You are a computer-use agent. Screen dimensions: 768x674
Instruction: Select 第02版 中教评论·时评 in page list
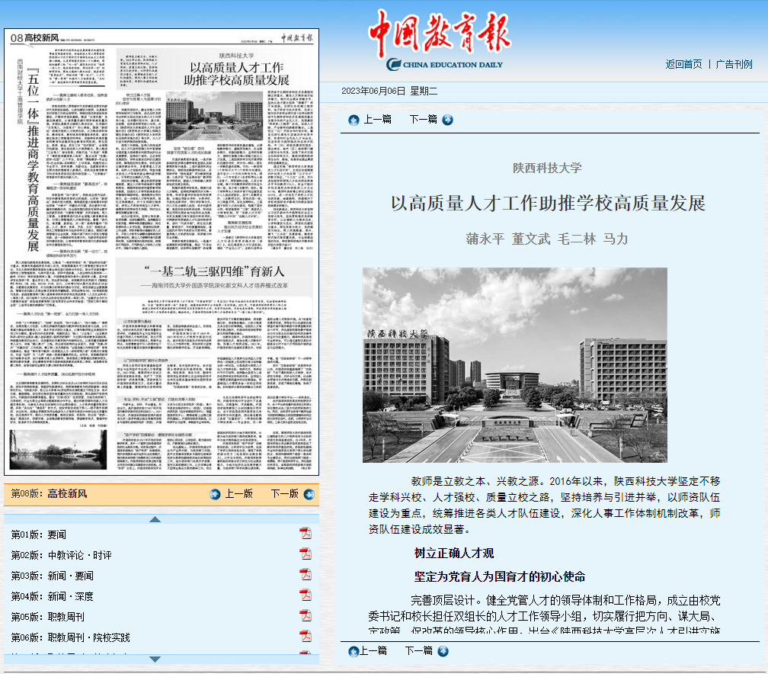(60, 554)
